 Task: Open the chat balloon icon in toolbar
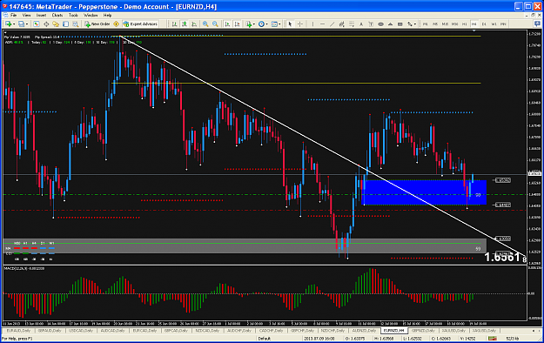[537, 24]
